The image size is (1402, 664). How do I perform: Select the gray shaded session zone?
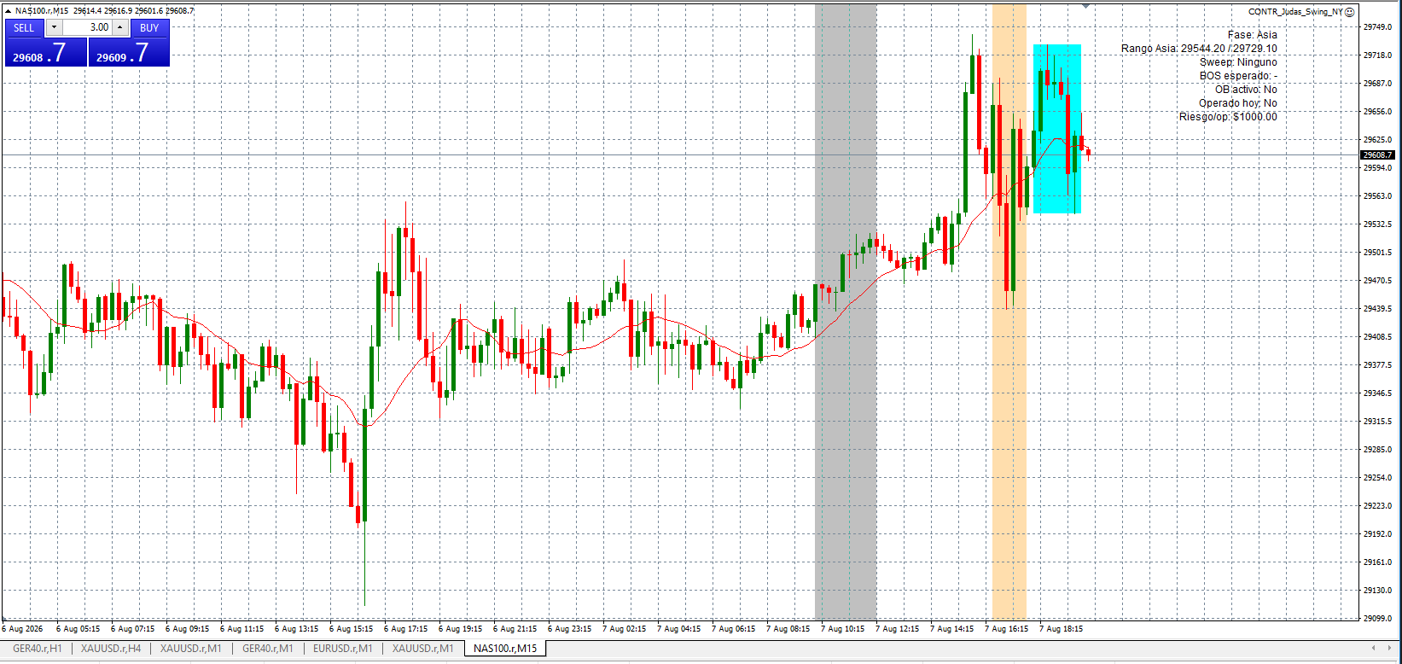click(x=846, y=312)
